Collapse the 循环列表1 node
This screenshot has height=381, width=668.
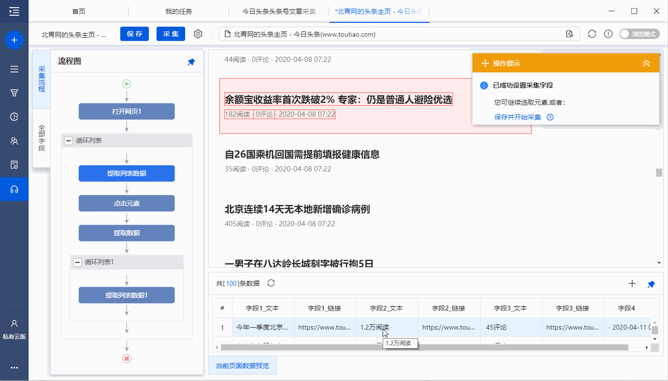tap(77, 262)
